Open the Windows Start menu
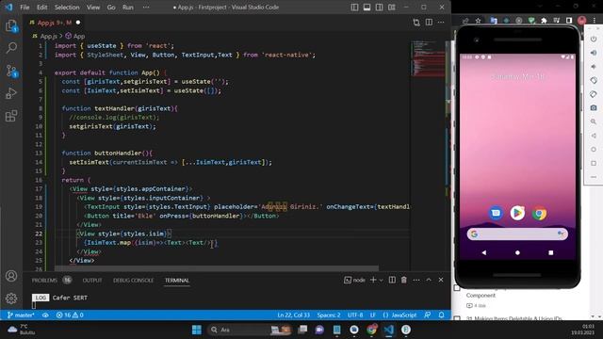The height and width of the screenshot is (339, 603). pos(197,330)
